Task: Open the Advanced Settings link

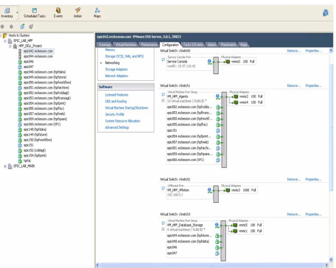Action: (x=117, y=127)
